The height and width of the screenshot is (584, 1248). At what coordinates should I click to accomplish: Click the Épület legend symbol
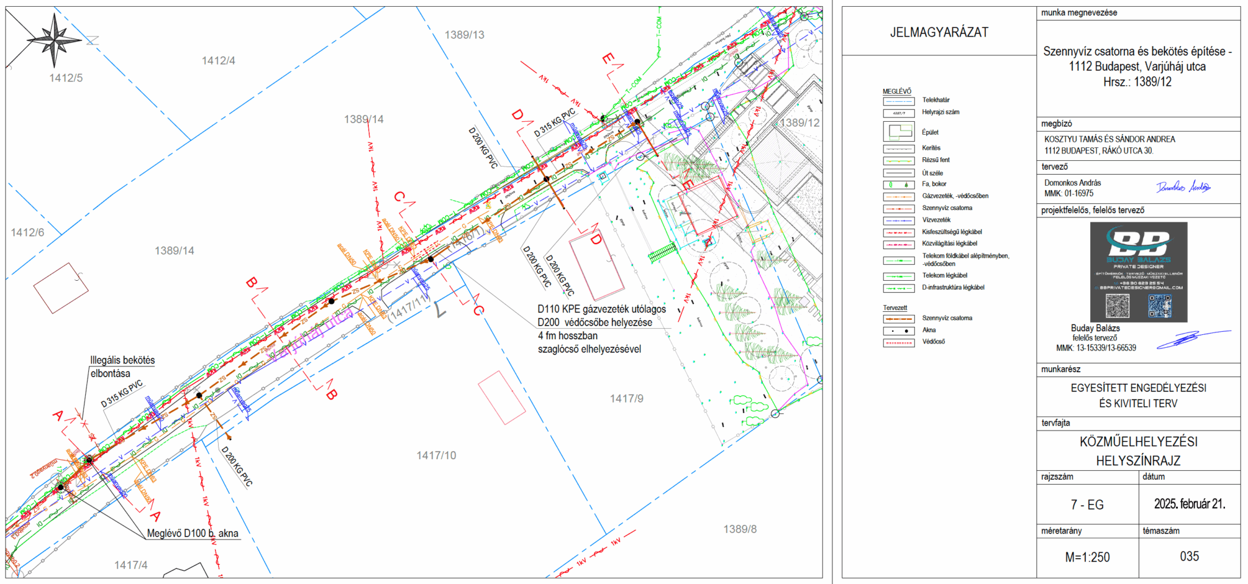tap(898, 132)
